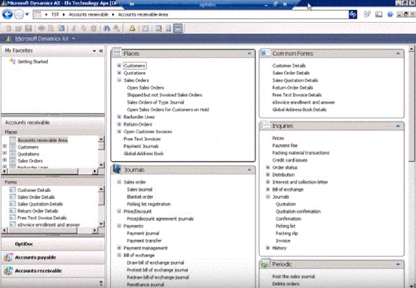The width and height of the screenshot is (416, 288).
Task: Click the blue Help icon near address bar
Action: [x=390, y=15]
